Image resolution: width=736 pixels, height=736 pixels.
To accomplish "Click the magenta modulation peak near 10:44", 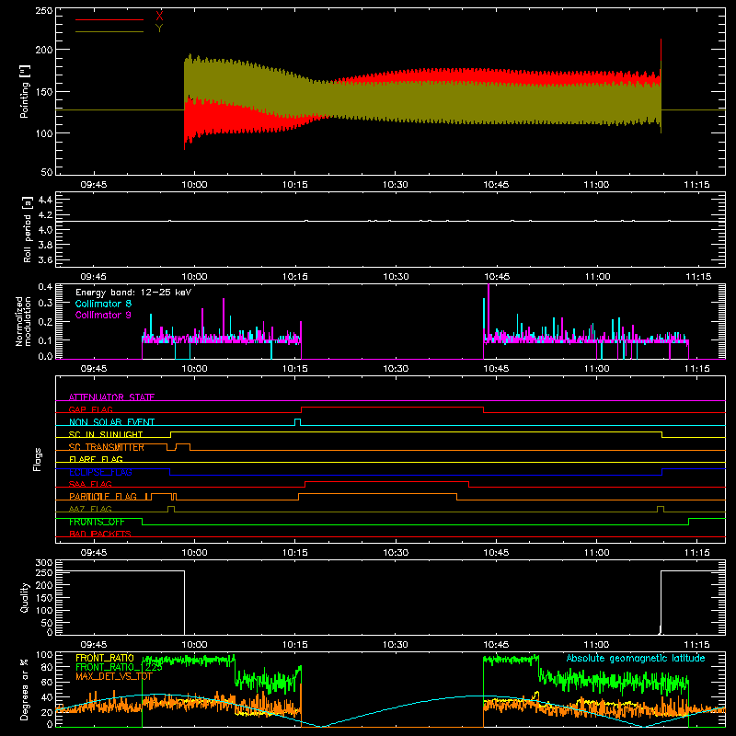I will (489, 310).
